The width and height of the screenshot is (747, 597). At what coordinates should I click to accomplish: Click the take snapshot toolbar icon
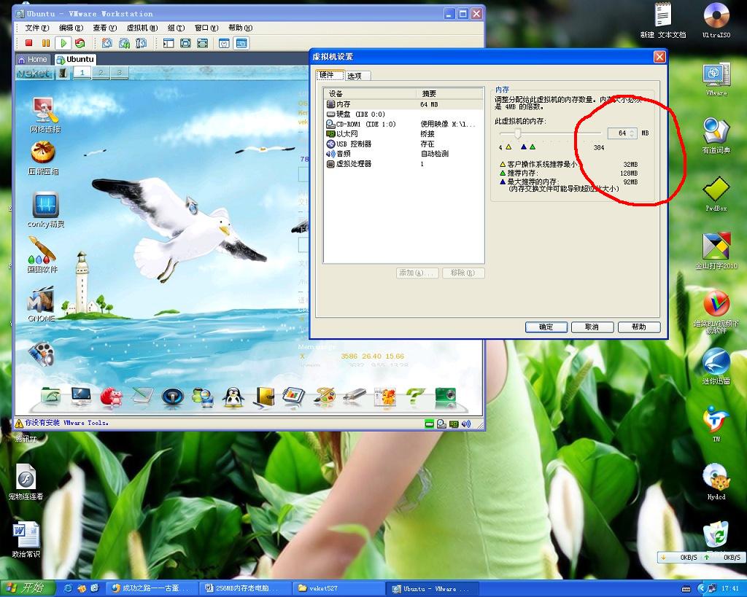coord(107,43)
